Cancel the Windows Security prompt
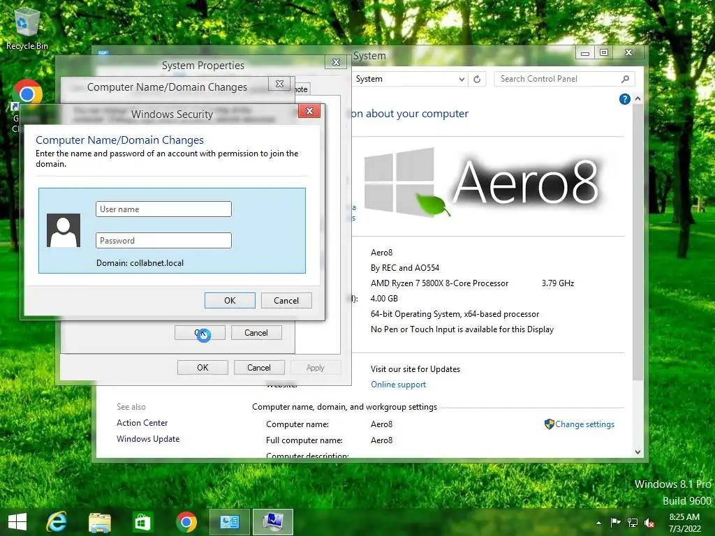 pyautogui.click(x=286, y=300)
